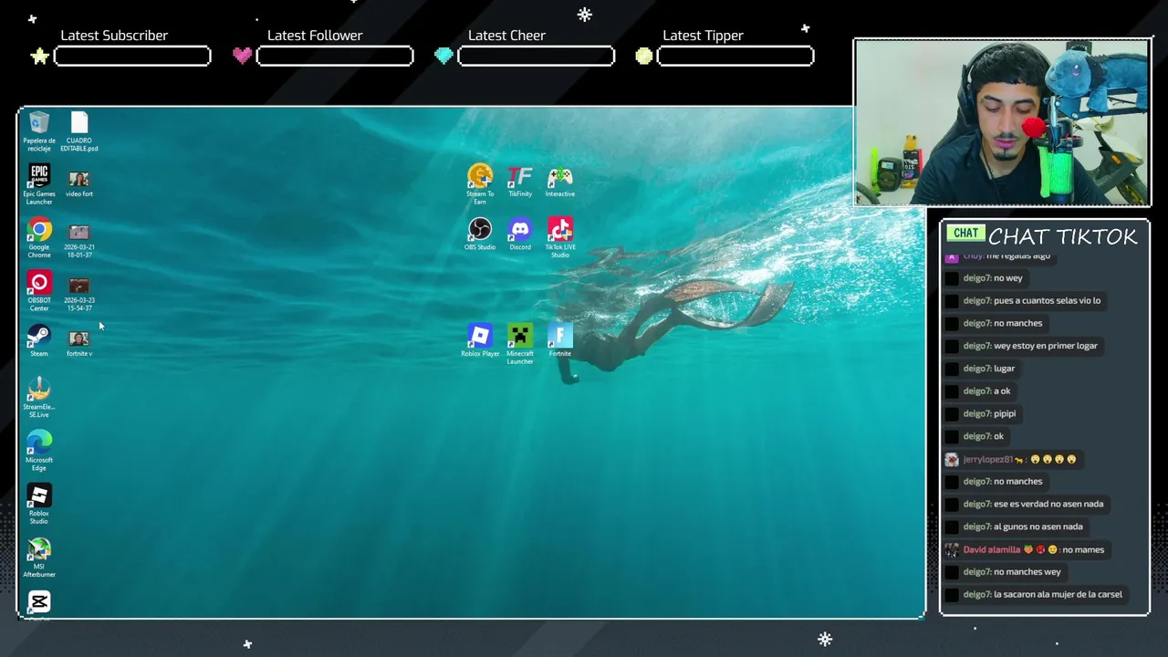Screen dimensions: 1168x657
Task: Click chat message "wey estoy en primer logar"
Action: (x=1045, y=346)
